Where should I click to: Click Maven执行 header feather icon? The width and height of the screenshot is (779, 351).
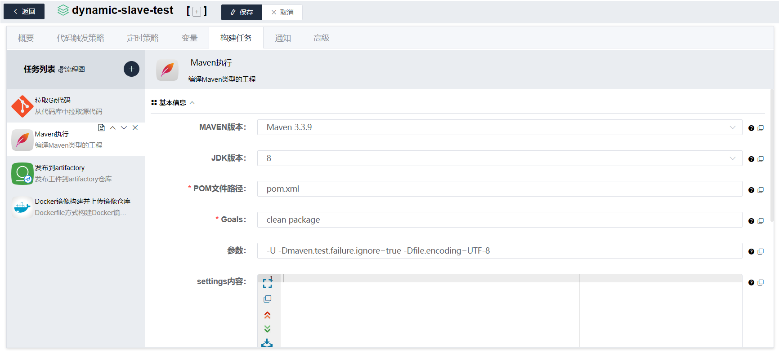tap(167, 70)
